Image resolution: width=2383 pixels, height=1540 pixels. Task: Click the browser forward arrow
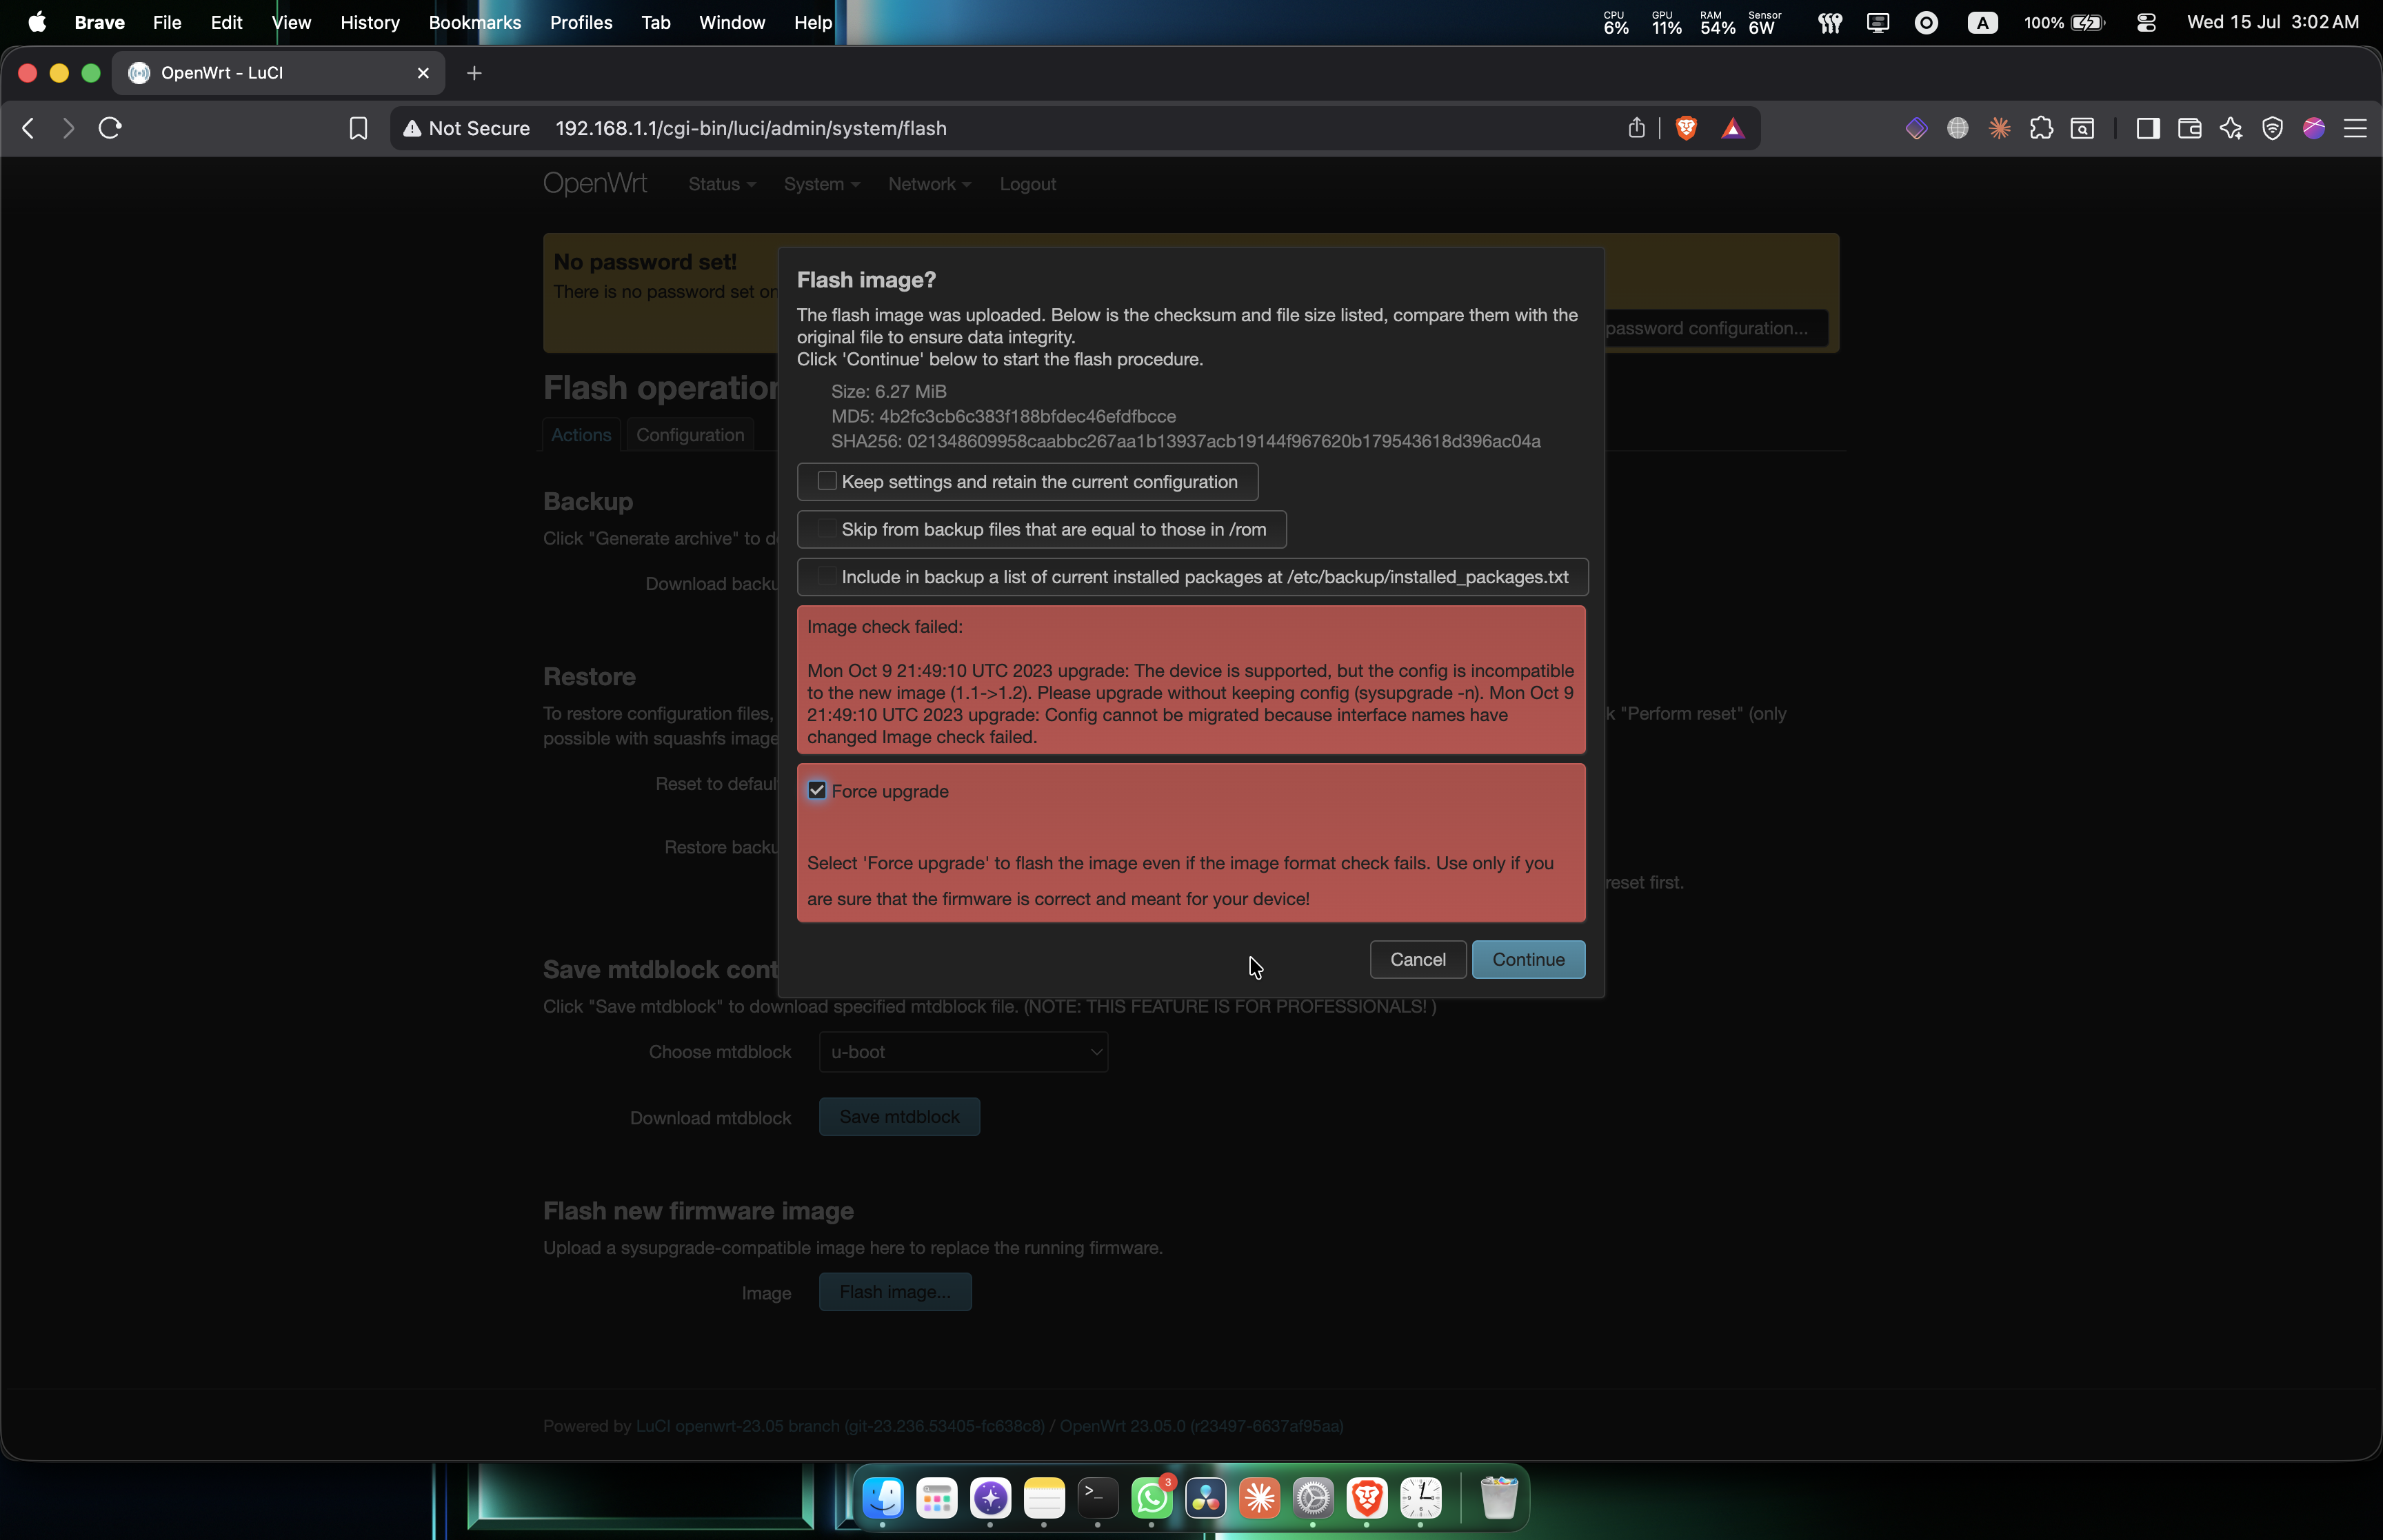coord(68,128)
